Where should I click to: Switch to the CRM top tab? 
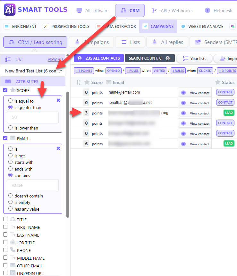(x=130, y=11)
